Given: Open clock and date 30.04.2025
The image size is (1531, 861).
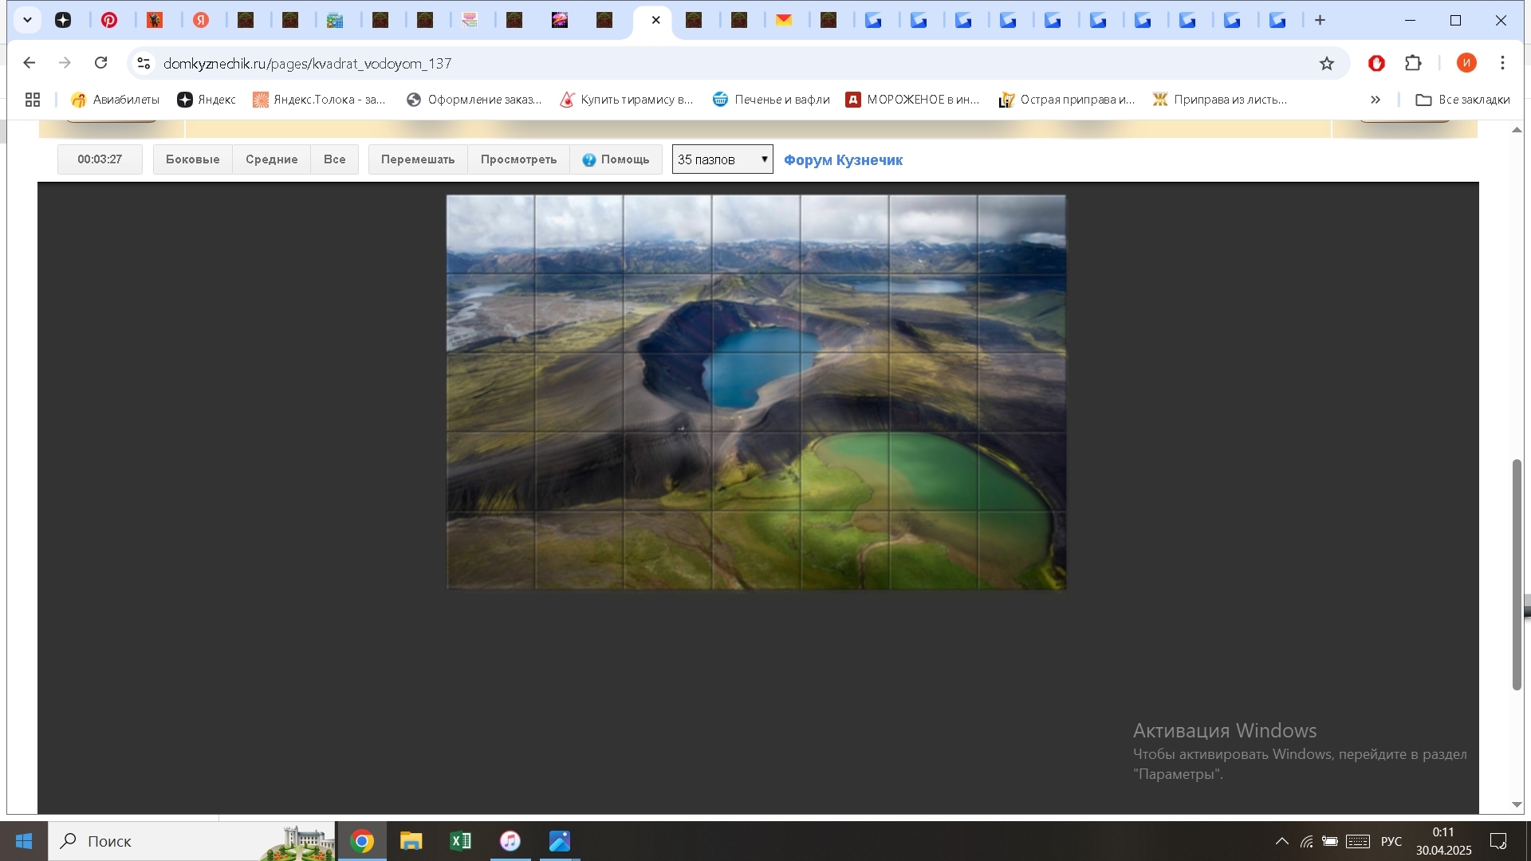Looking at the screenshot, I should (x=1443, y=841).
